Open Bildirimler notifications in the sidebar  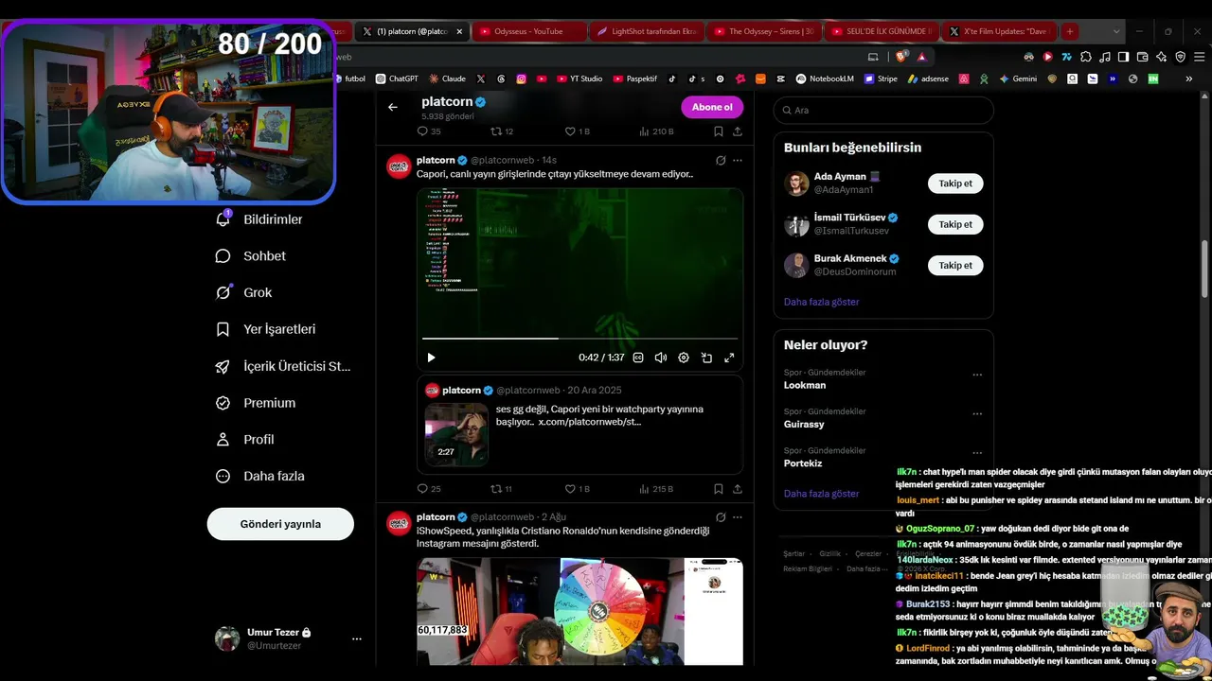coord(258,219)
